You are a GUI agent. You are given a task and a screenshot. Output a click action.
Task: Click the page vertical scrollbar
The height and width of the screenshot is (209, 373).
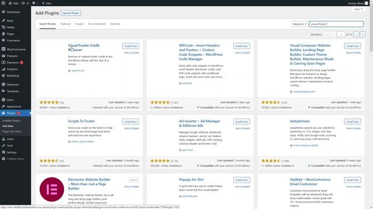371,28
